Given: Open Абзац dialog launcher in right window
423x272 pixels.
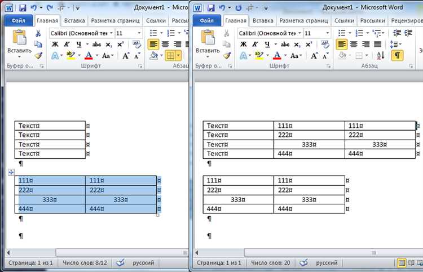Looking at the screenshot, I should pos(411,66).
